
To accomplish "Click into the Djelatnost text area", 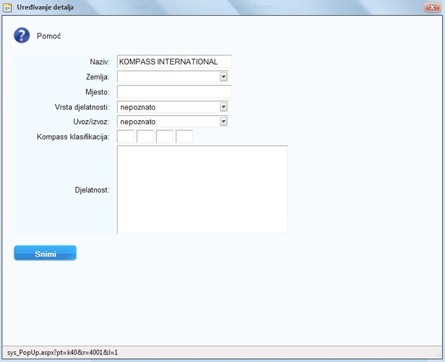I will (x=202, y=189).
